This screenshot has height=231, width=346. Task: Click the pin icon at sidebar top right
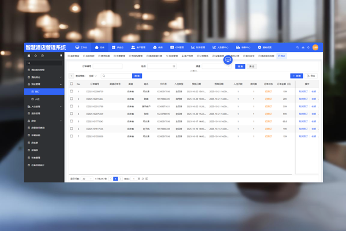tap(61, 56)
